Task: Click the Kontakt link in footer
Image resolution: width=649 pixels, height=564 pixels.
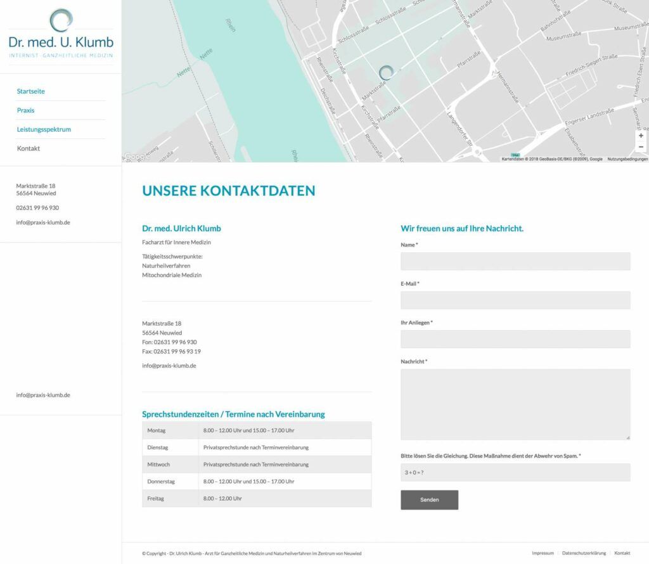Action: (x=622, y=553)
